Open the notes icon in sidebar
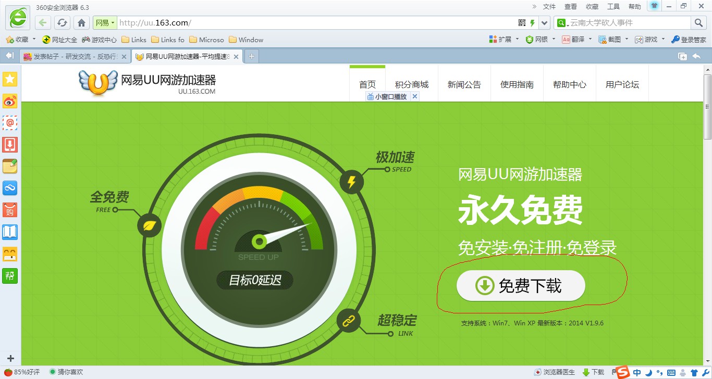Screen dimensions: 712x379 (x=10, y=166)
